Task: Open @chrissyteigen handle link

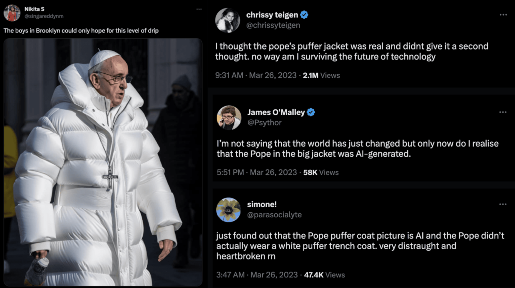Action: tap(273, 25)
